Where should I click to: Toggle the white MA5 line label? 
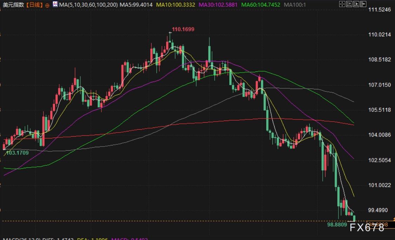pyautogui.click(x=136, y=5)
